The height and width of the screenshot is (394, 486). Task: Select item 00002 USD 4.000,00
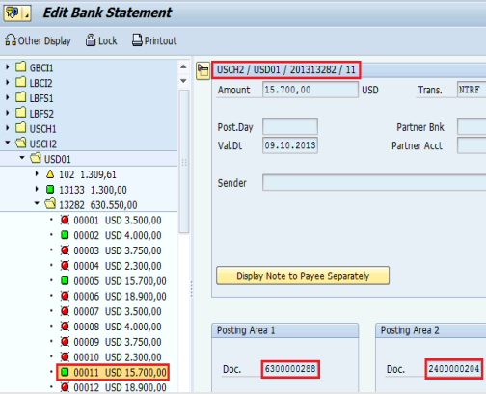tap(118, 235)
